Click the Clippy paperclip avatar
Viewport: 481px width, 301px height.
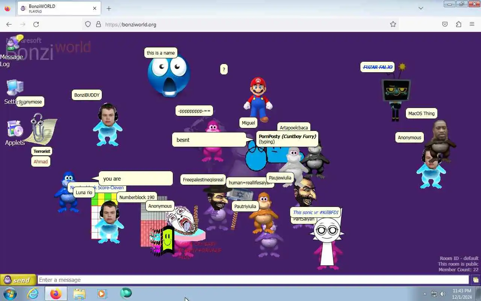pyautogui.click(x=41, y=130)
